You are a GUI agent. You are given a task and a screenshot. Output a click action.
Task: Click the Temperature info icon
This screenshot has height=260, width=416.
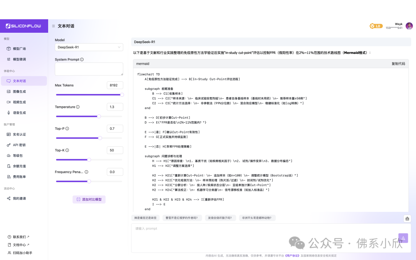click(x=78, y=107)
